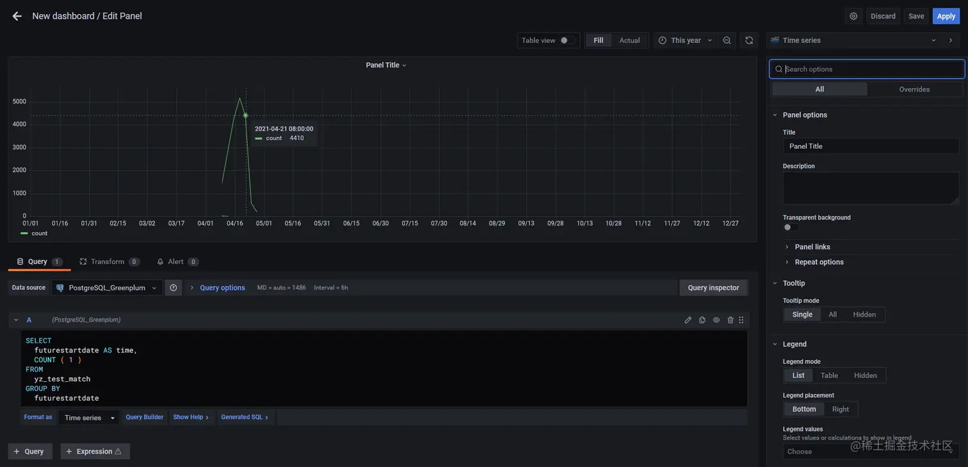Open the This year time range dropdown
Image resolution: width=968 pixels, height=467 pixels.
[685, 40]
